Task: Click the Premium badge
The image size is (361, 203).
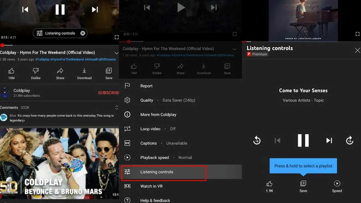Action: (x=257, y=54)
